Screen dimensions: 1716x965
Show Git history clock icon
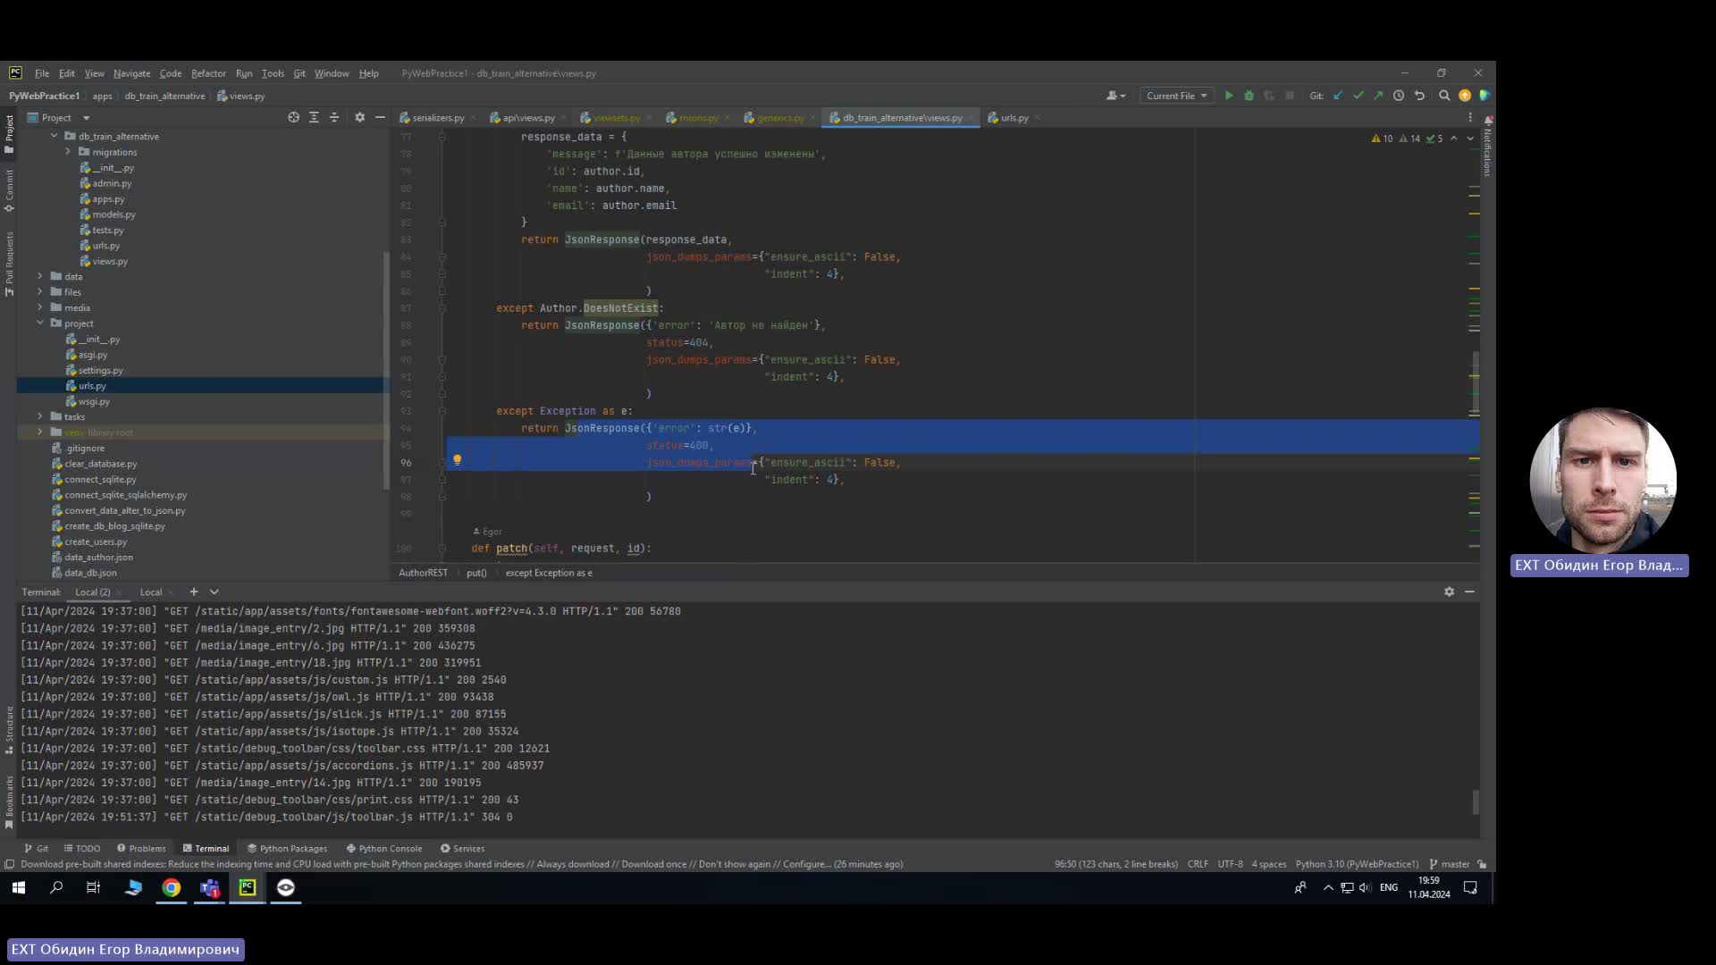pos(1399,96)
